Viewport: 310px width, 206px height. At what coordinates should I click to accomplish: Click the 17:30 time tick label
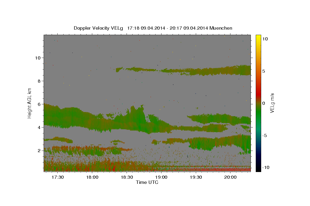coord(58,177)
